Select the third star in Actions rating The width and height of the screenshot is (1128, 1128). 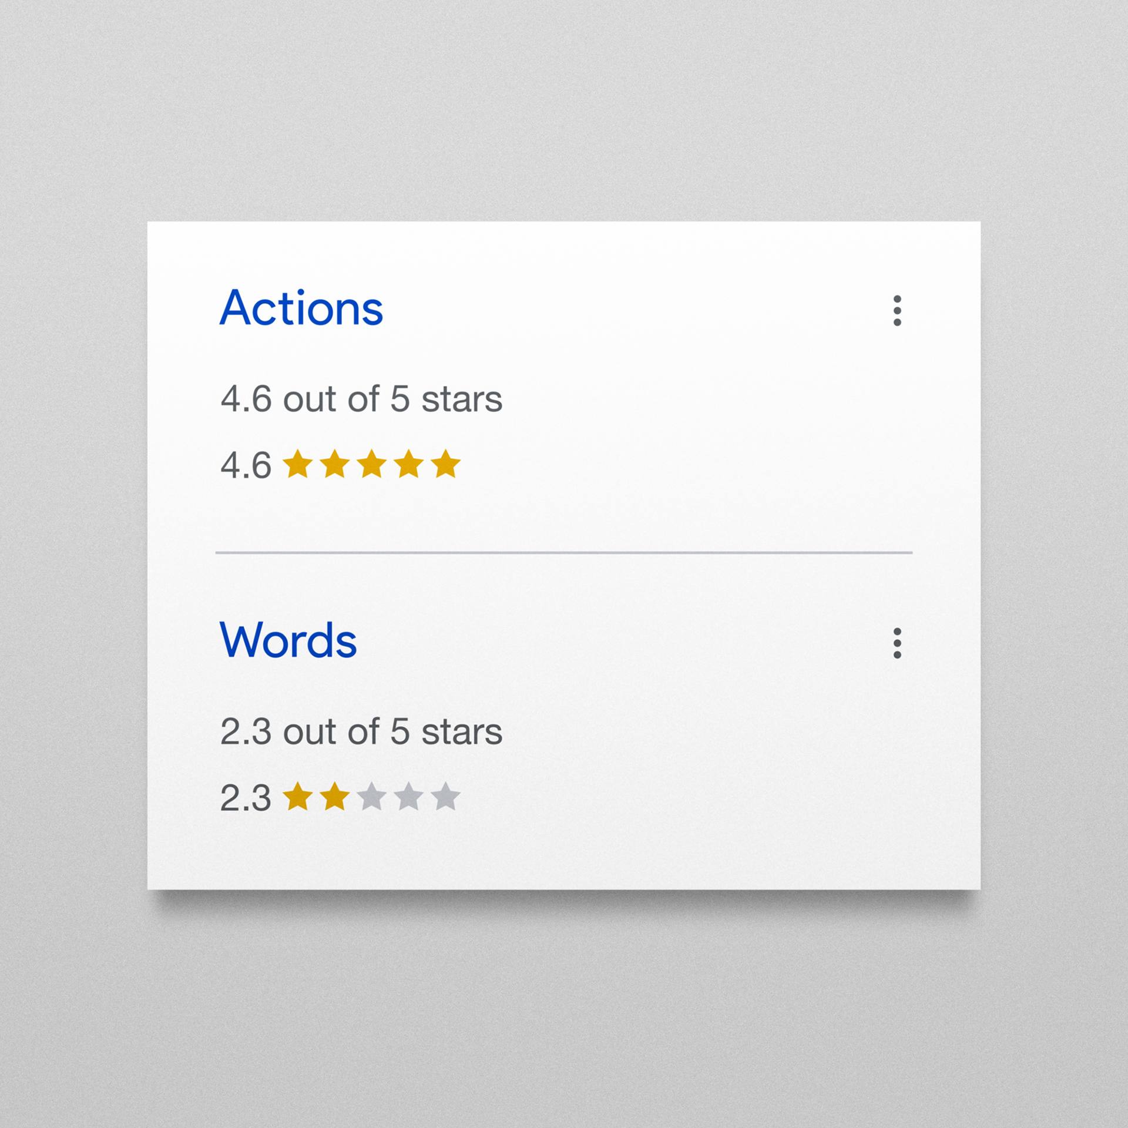click(x=372, y=465)
